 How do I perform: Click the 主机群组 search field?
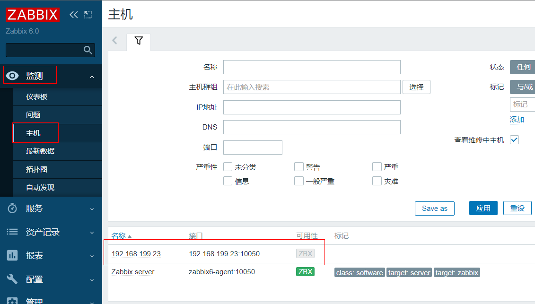point(312,87)
